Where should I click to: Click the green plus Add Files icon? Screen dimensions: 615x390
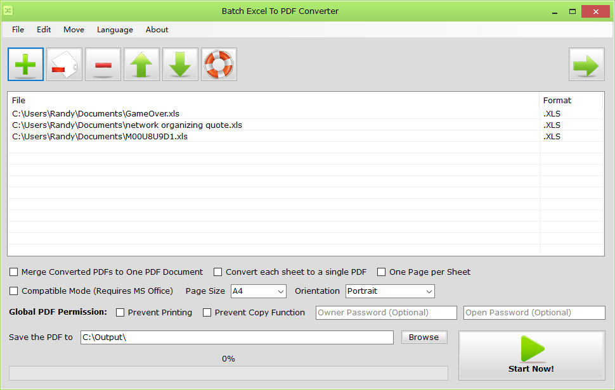[25, 64]
